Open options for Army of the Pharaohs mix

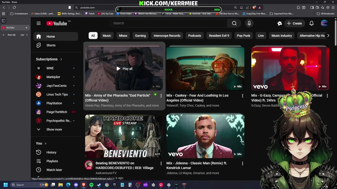pos(161,96)
